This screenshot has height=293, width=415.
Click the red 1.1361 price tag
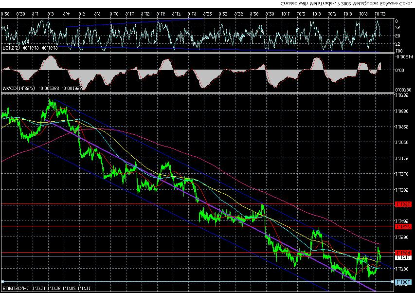click(403, 204)
